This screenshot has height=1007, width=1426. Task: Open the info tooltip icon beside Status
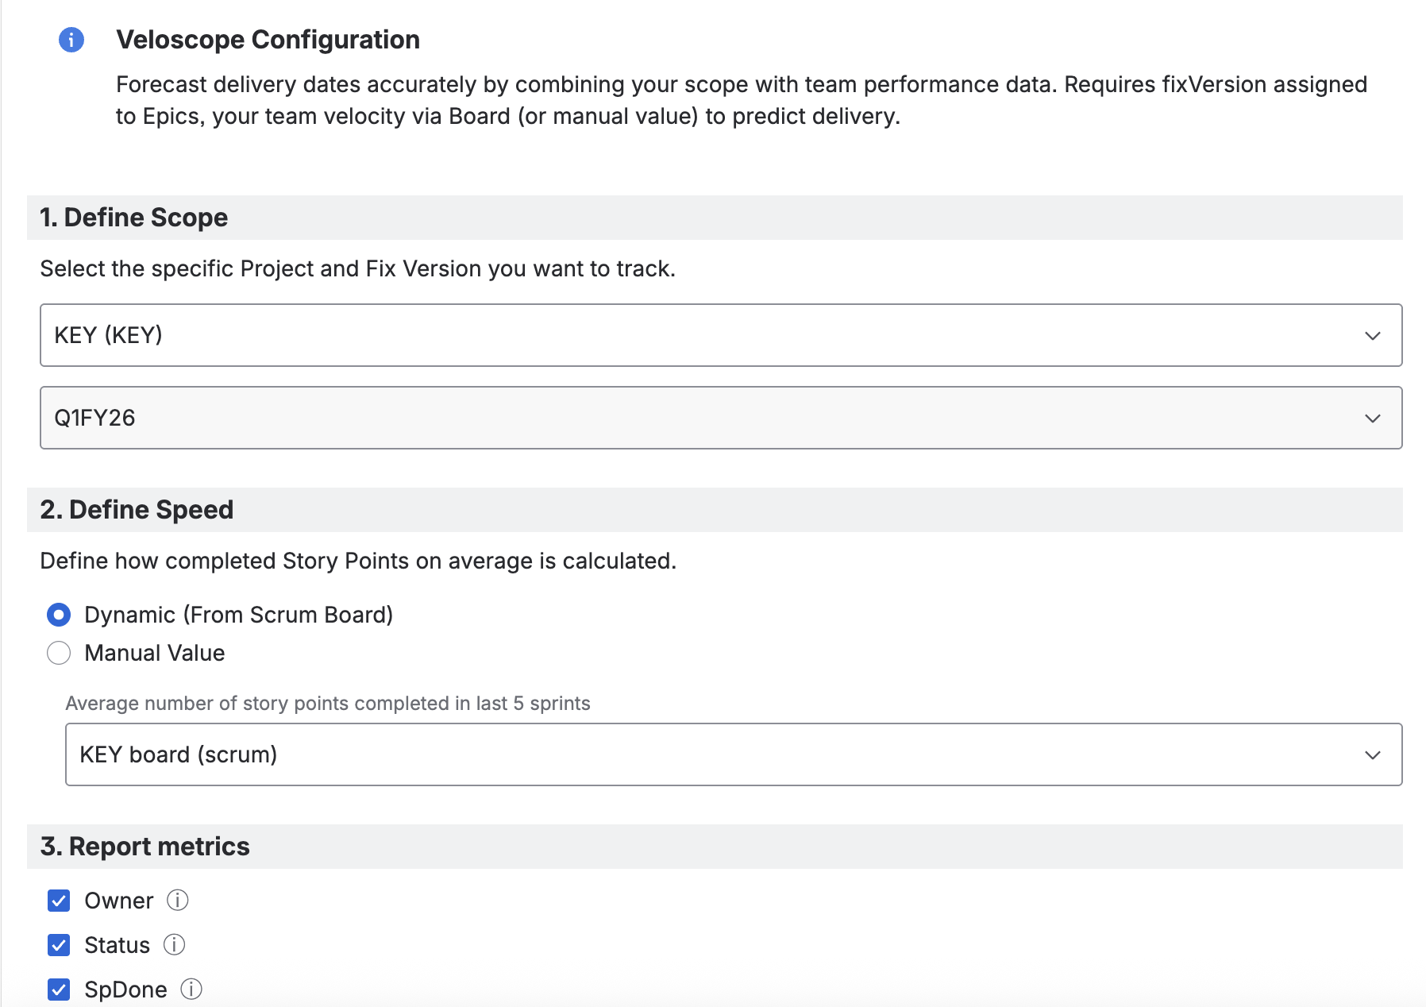click(174, 944)
